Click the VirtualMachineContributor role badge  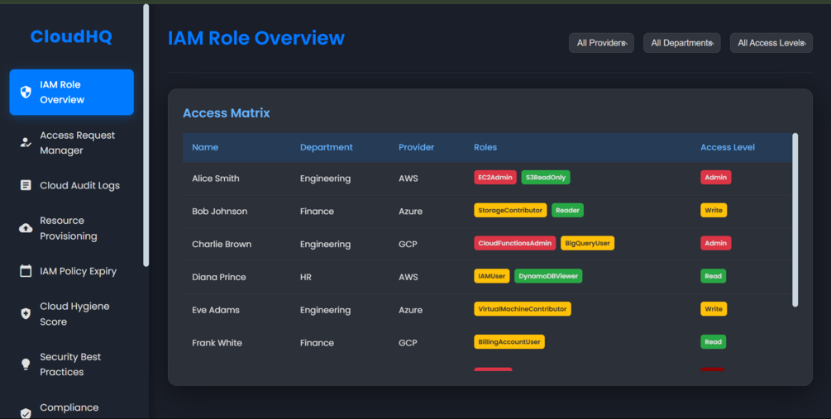tap(523, 309)
